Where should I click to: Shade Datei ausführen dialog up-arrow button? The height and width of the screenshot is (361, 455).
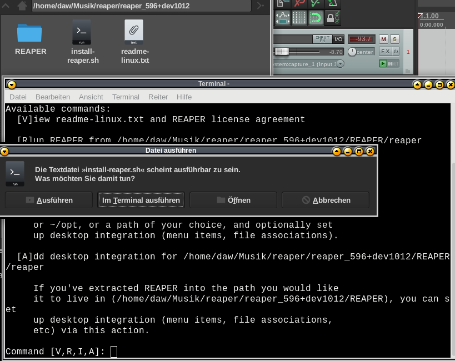tap(337, 151)
